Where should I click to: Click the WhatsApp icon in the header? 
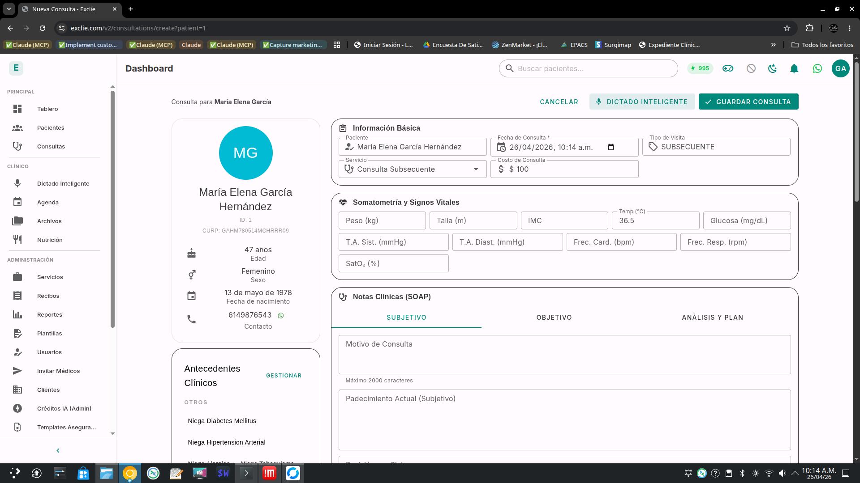pyautogui.click(x=817, y=68)
